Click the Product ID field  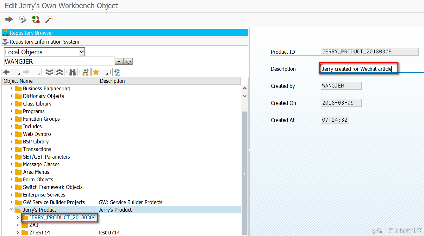[x=370, y=52]
